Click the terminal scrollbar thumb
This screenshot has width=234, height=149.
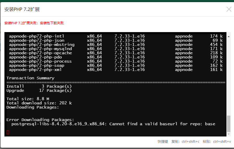pyautogui.click(x=229, y=123)
